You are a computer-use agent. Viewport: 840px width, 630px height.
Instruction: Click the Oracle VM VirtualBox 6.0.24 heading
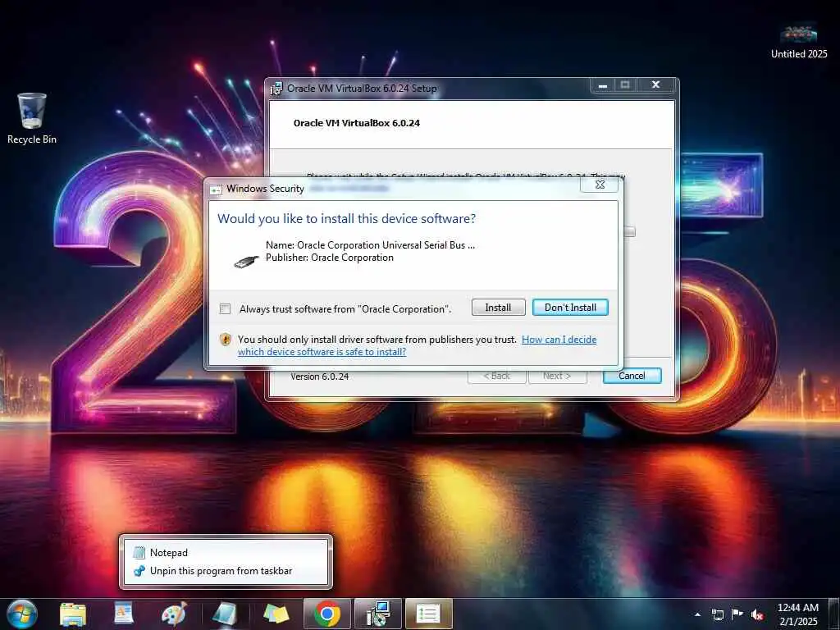(x=357, y=123)
